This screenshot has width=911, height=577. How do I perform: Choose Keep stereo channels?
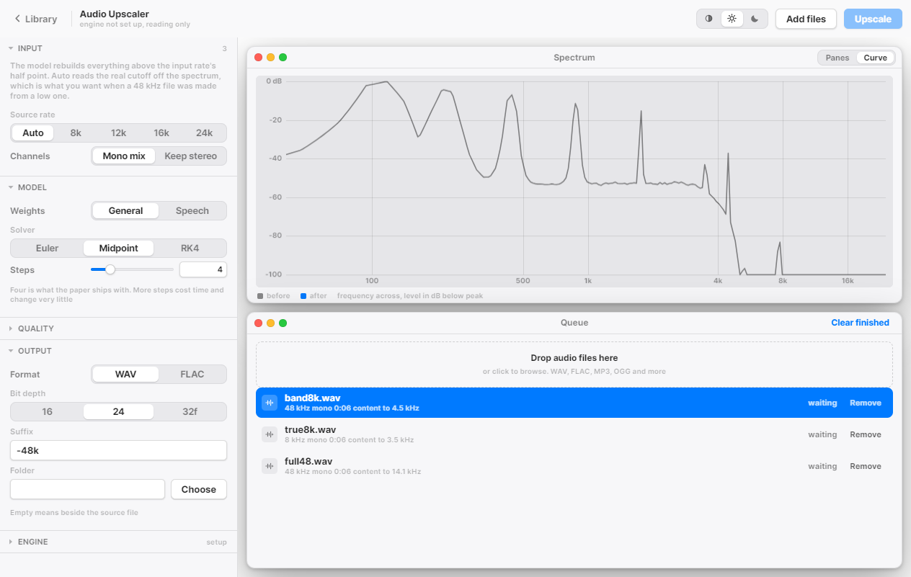pyautogui.click(x=190, y=156)
